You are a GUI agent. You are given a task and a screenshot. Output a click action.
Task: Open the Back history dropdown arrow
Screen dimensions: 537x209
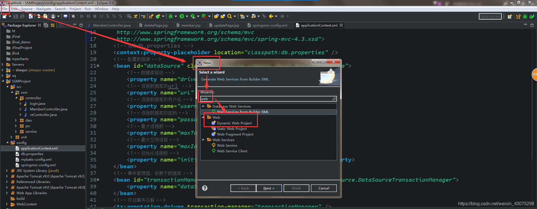coord(276,16)
